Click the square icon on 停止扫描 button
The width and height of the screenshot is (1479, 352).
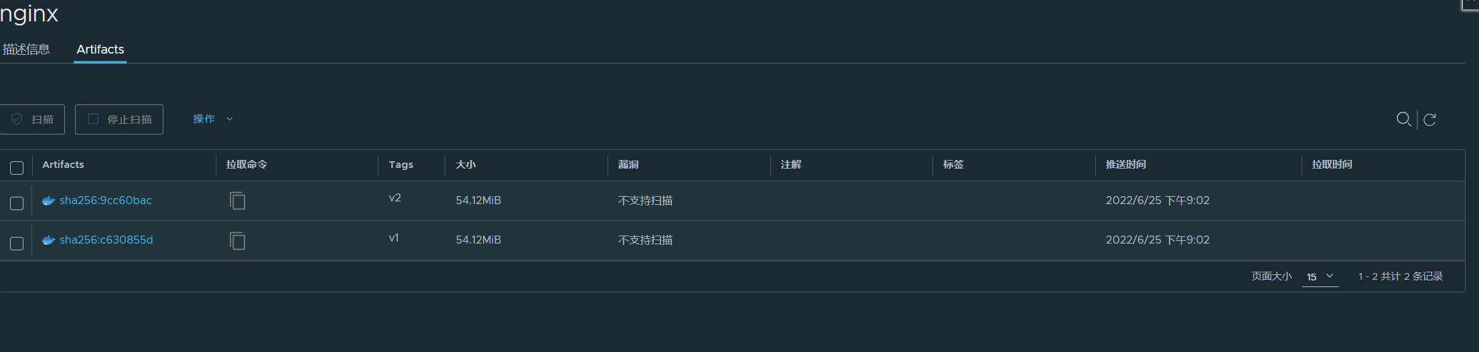(x=93, y=119)
